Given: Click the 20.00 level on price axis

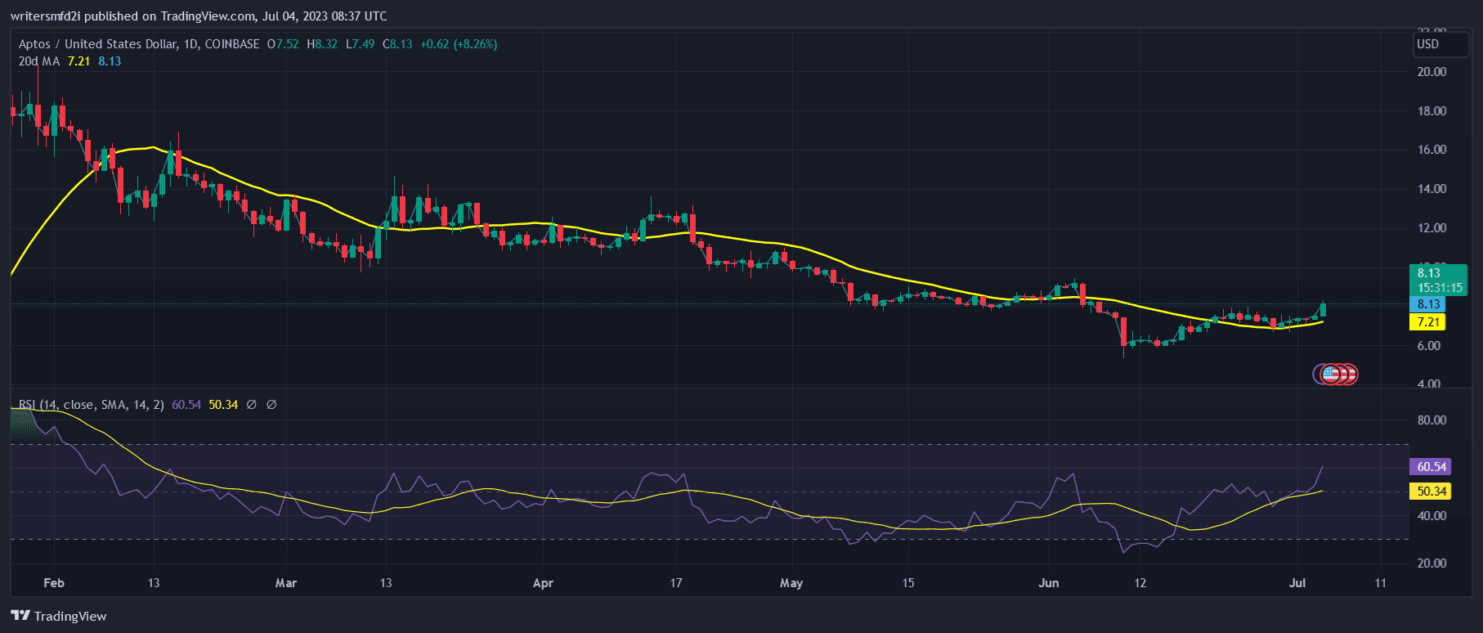Looking at the screenshot, I should click(x=1431, y=72).
